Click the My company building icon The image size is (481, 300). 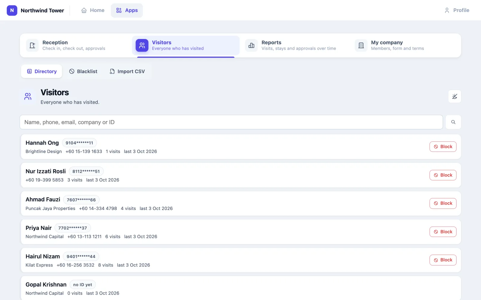point(361,45)
